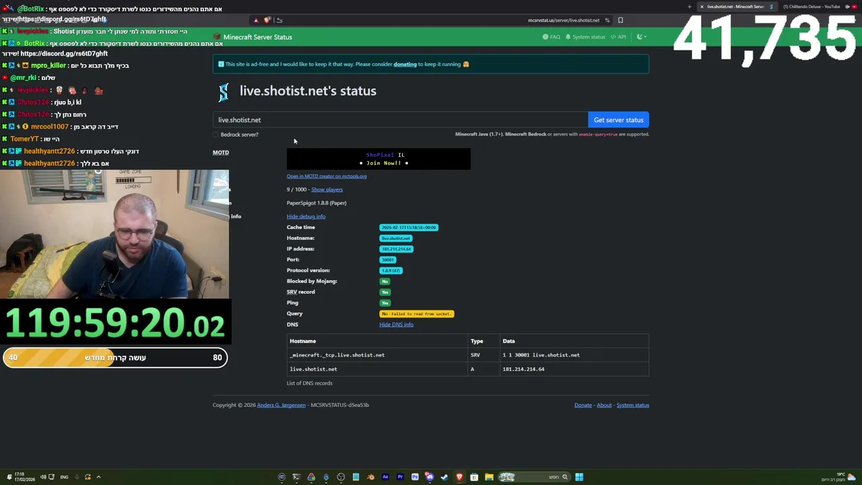Click the browser address bar URL
The image size is (862, 485).
tap(564, 20)
